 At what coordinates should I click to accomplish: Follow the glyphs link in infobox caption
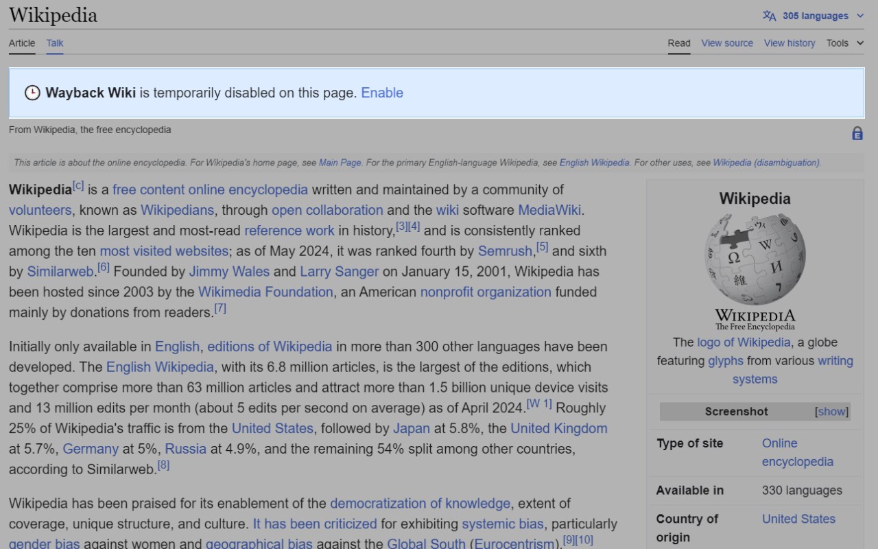726,361
